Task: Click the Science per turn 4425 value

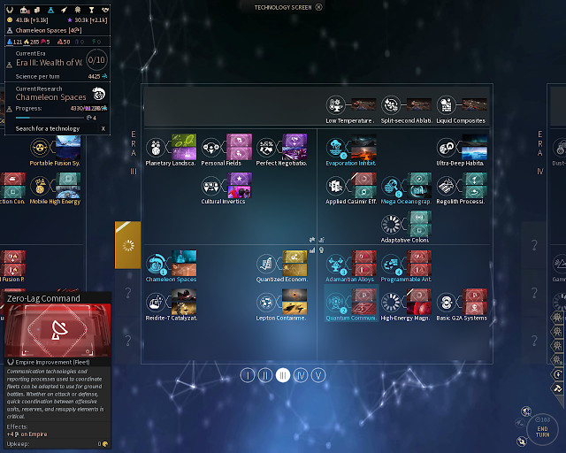Action: click(x=97, y=76)
